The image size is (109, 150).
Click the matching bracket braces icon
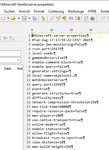click(71, 18)
